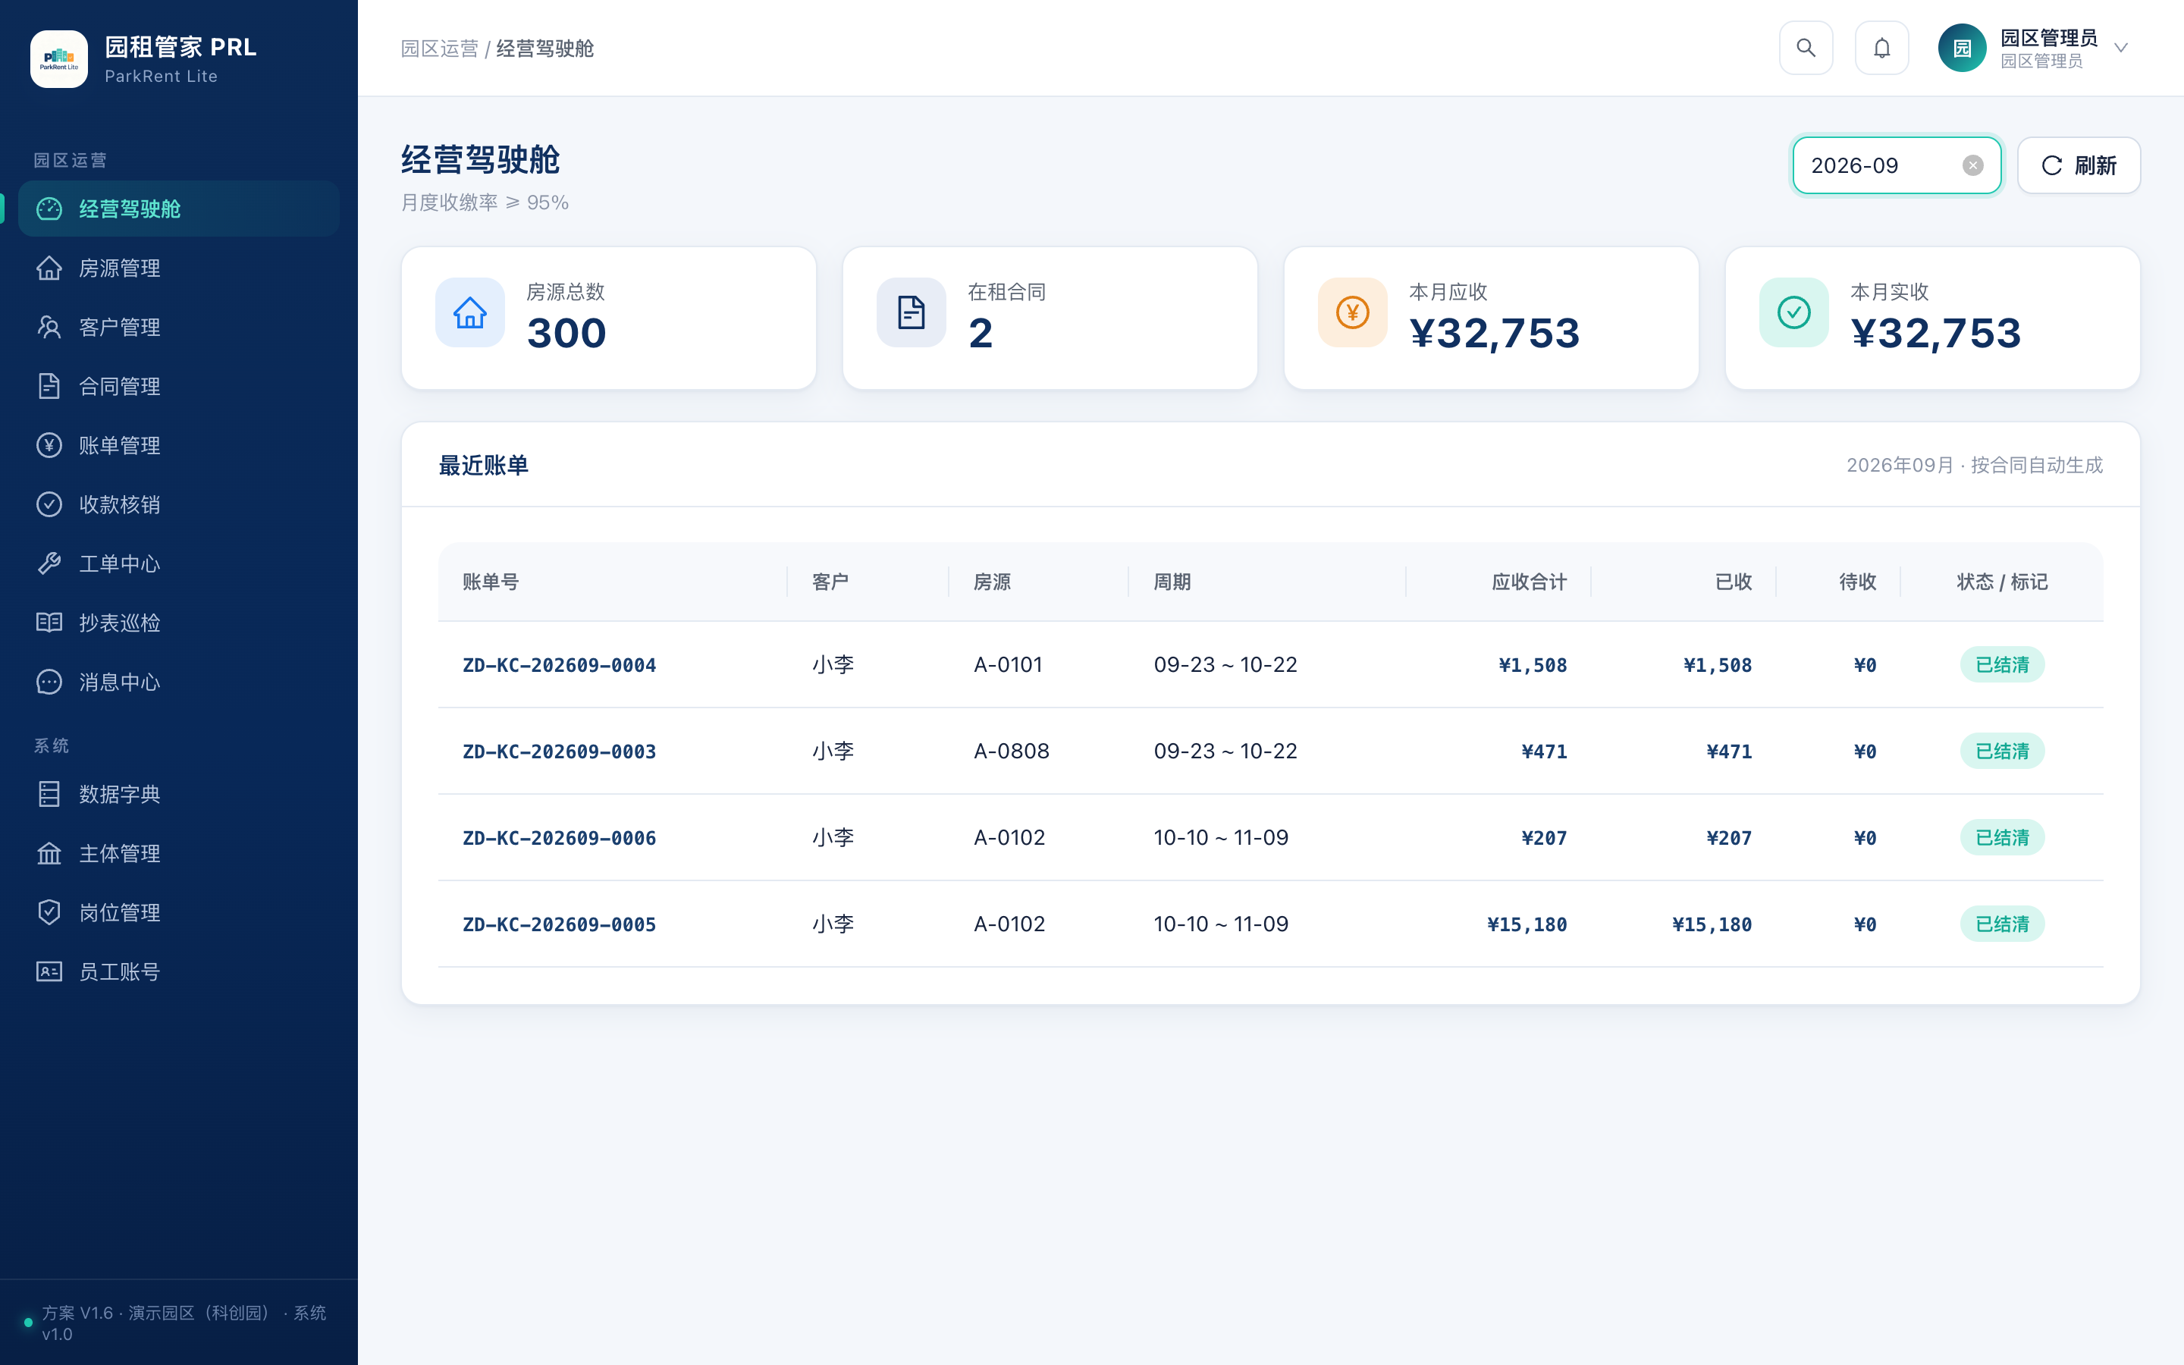This screenshot has width=2184, height=1365.
Task: Click the book icon beside 抄表巡检
Action: pos(49,622)
